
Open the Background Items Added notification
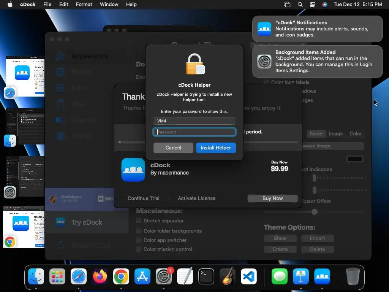317,62
